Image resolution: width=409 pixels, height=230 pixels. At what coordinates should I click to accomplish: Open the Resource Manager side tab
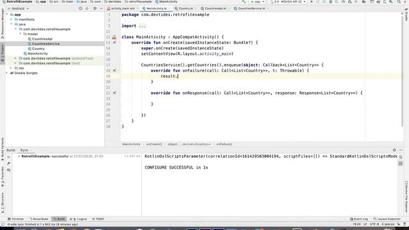click(x=3, y=24)
